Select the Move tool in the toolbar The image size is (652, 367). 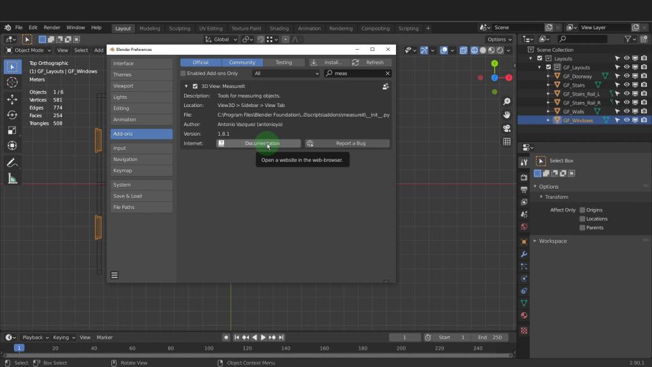[x=12, y=99]
